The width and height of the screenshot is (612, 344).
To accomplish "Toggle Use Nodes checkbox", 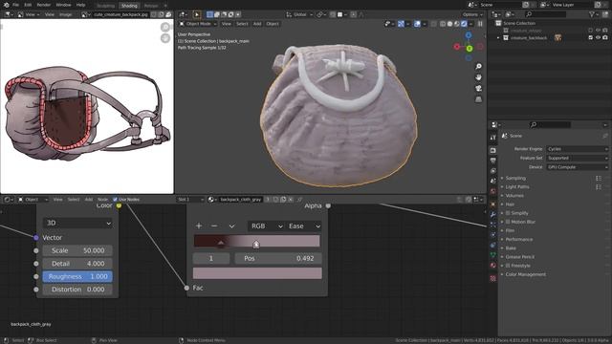I will pyautogui.click(x=115, y=200).
